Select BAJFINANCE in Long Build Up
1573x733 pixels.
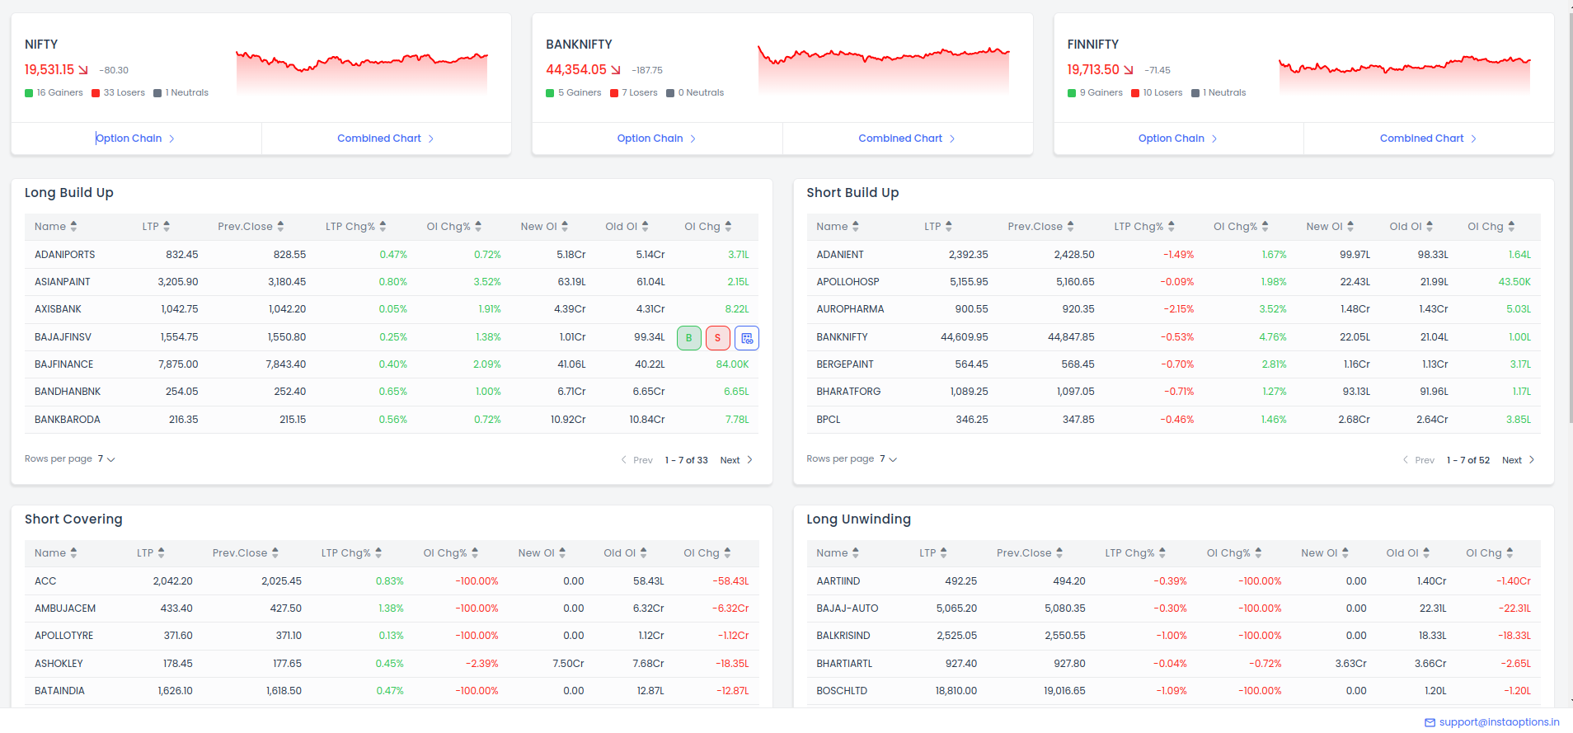63,364
